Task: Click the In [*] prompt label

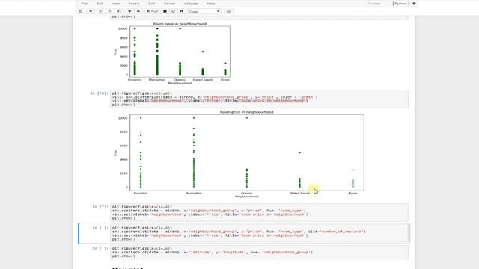Action: pos(100,207)
